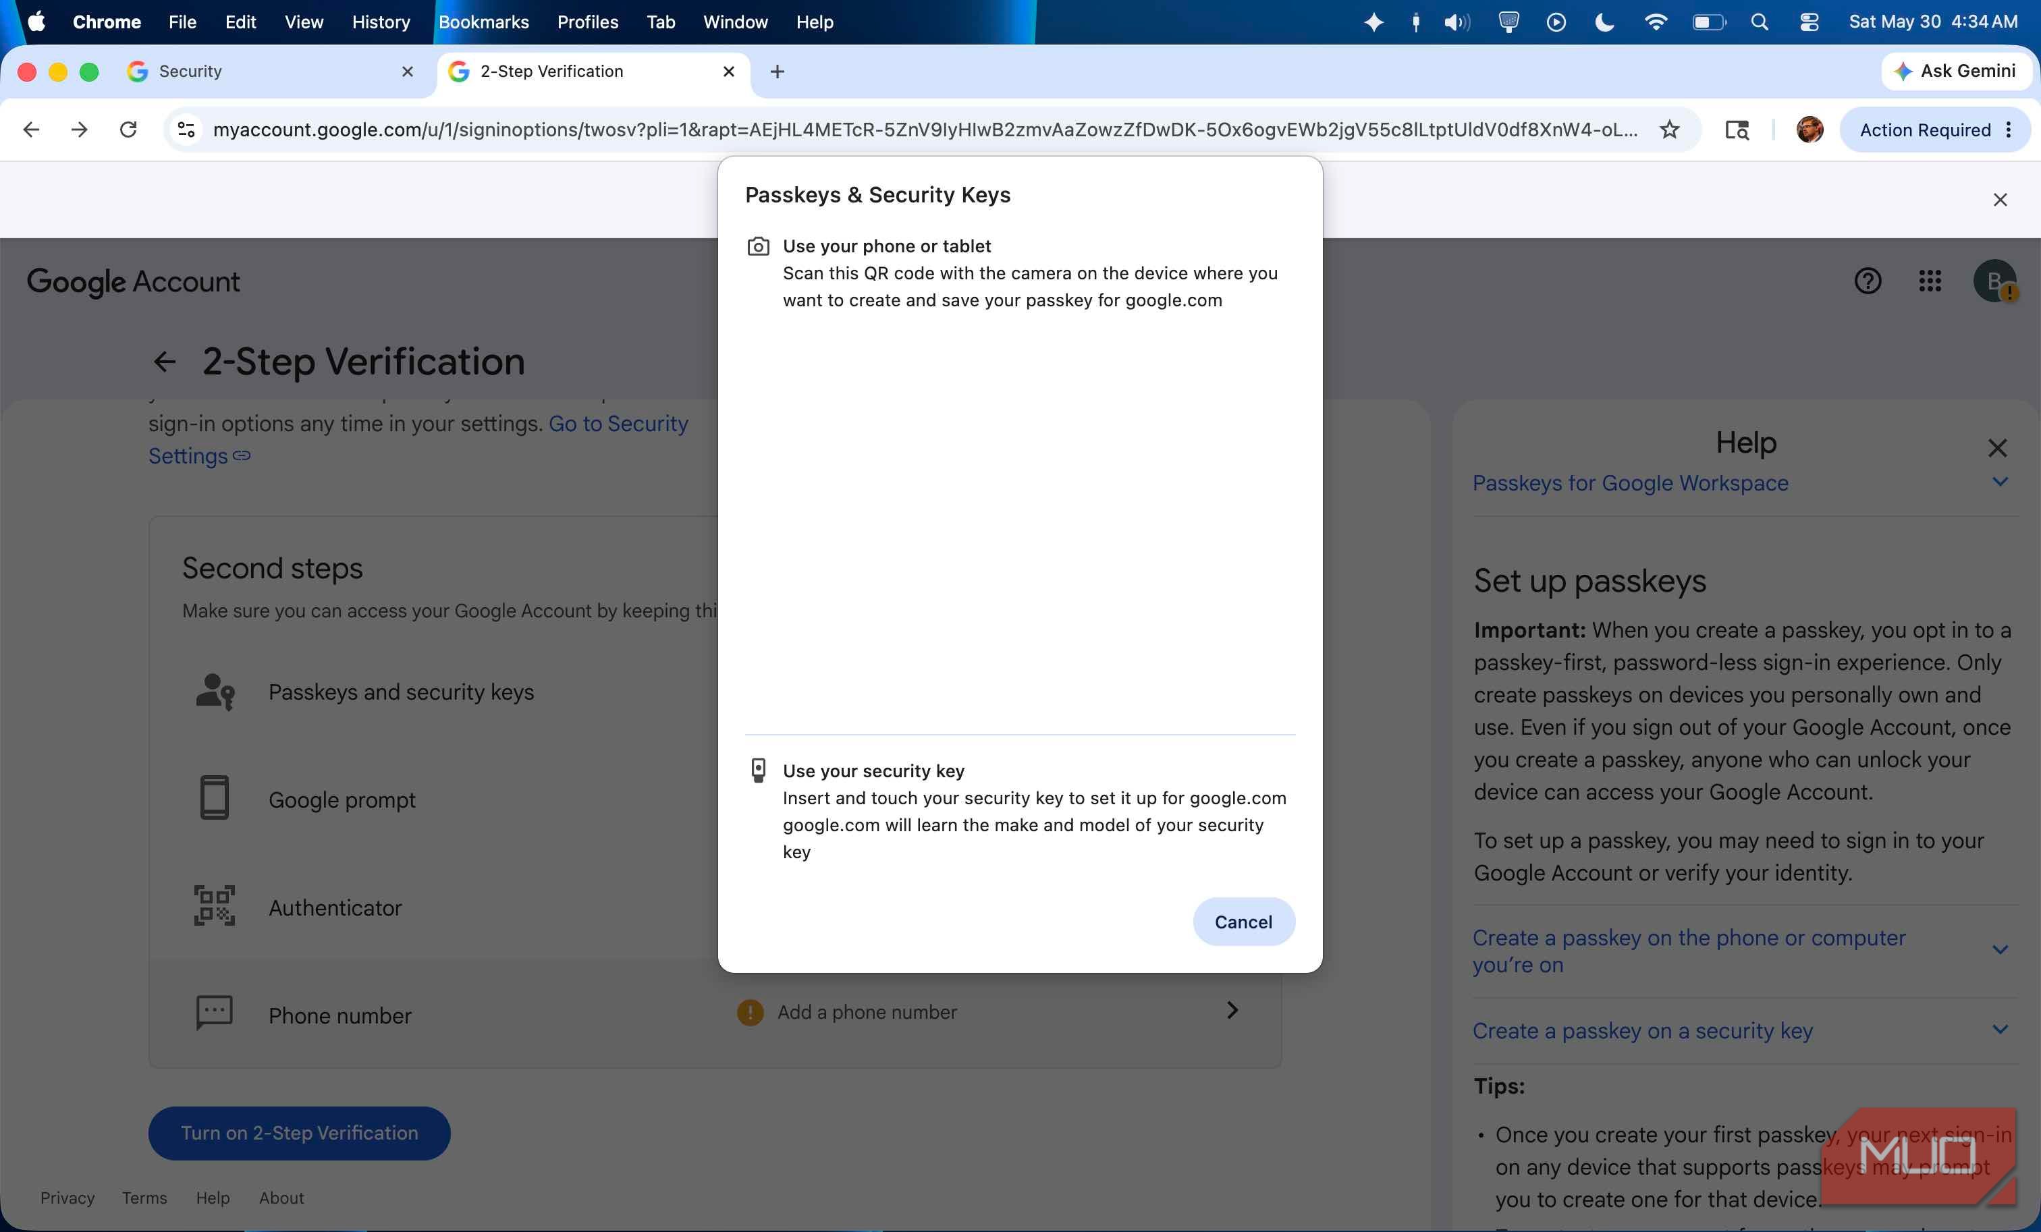Click the date and time in the menu bar
Viewport: 2041px width, 1232px height.
[x=1933, y=22]
